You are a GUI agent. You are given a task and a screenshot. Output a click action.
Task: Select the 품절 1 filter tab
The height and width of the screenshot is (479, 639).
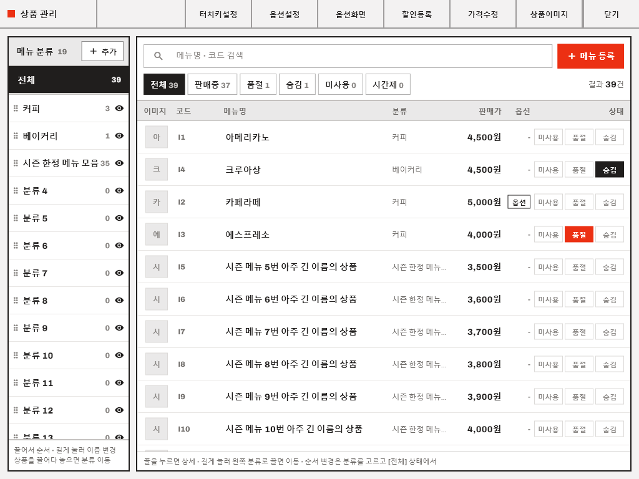click(258, 85)
